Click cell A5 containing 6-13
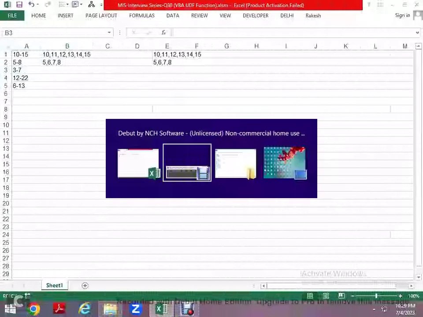The image size is (423, 317). (26, 86)
